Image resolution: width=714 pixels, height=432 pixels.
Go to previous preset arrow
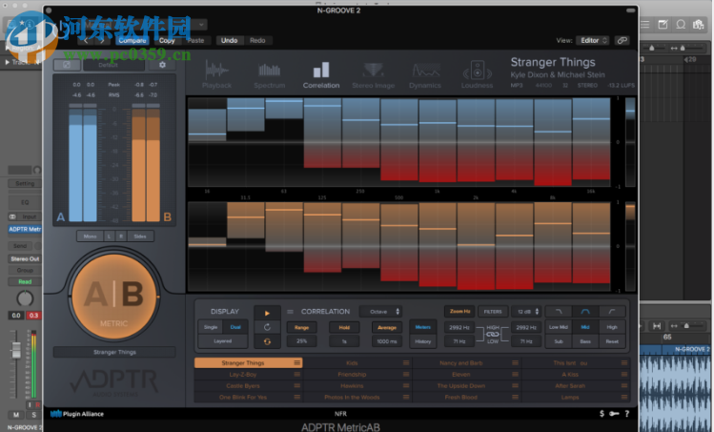coord(86,41)
